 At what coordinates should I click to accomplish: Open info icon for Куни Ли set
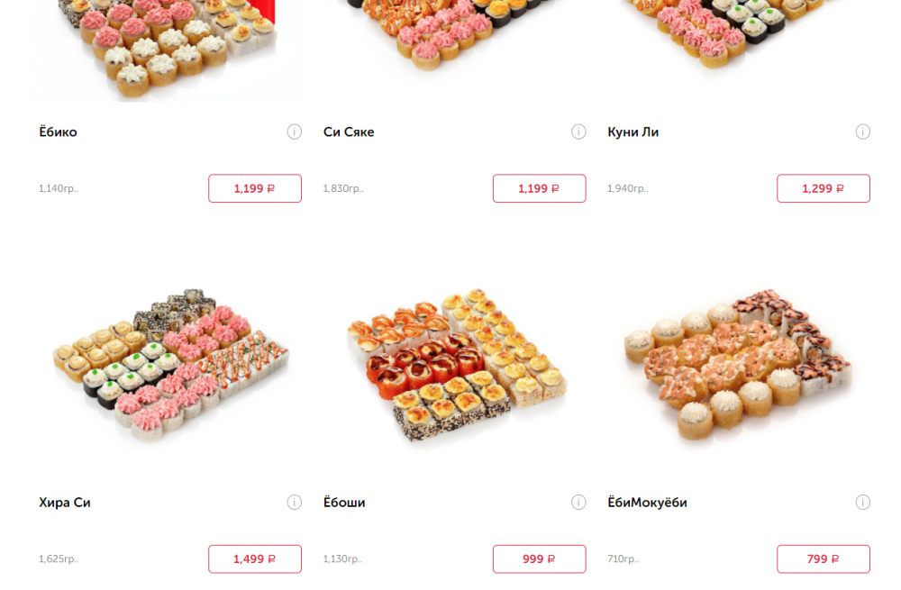pyautogui.click(x=862, y=132)
